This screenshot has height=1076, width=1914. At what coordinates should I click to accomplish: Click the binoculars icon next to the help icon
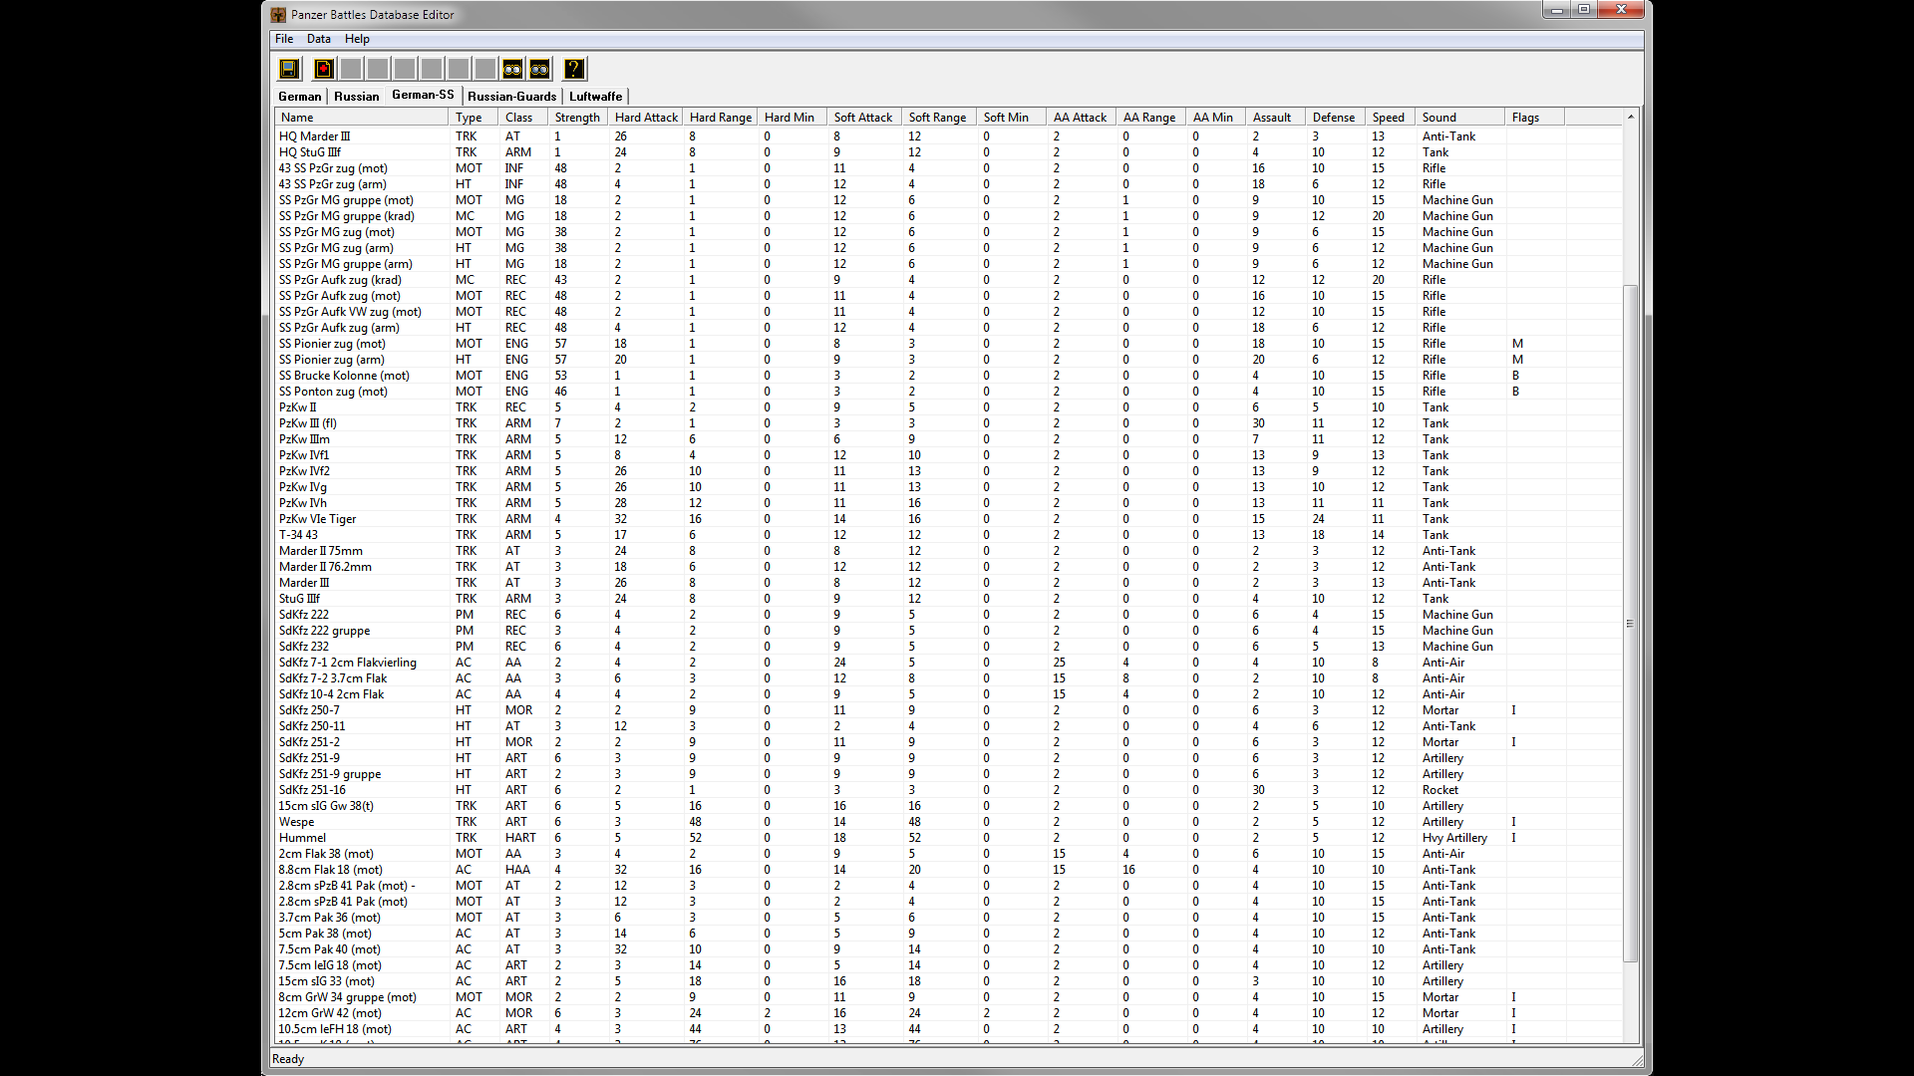click(x=539, y=69)
